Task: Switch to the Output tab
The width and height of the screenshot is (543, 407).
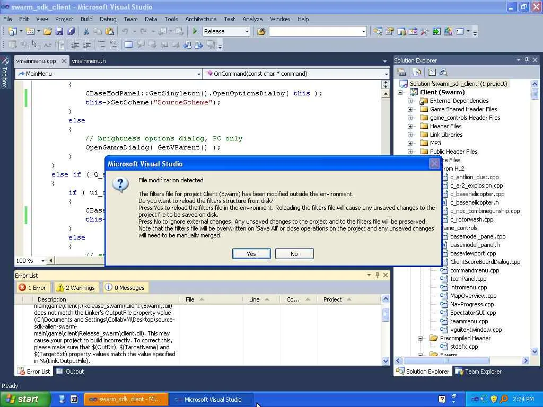Action: pyautogui.click(x=71, y=371)
